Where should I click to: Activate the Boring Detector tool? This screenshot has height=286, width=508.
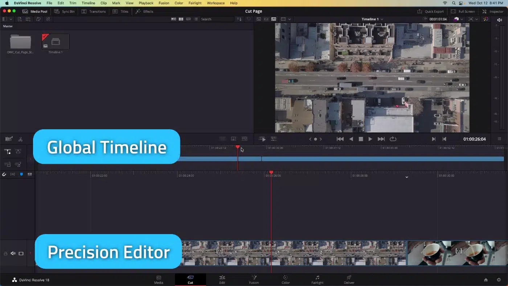[x=8, y=139]
